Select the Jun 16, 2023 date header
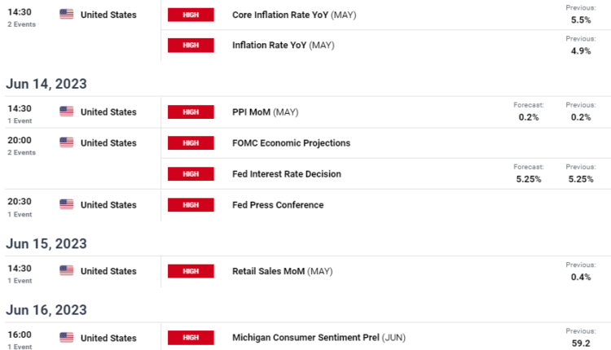The image size is (611, 350). click(x=46, y=310)
